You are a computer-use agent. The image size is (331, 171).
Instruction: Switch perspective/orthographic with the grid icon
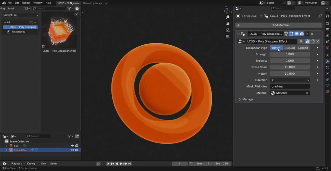click(x=228, y=37)
